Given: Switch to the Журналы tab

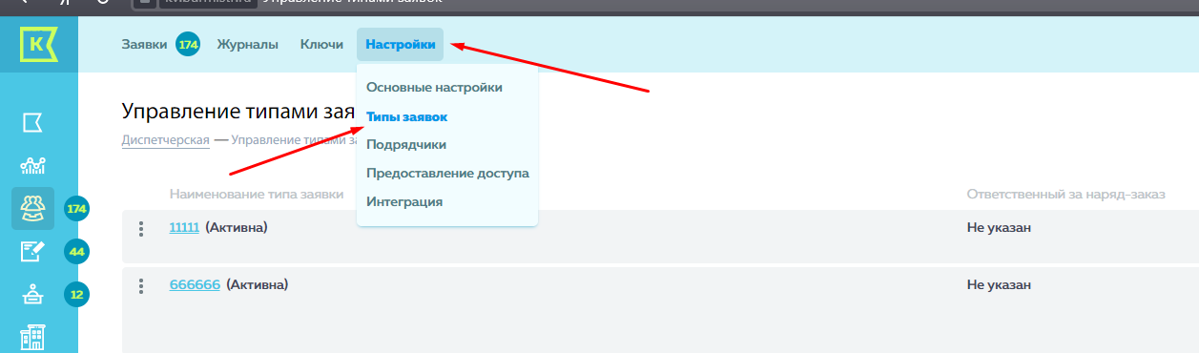Looking at the screenshot, I should 248,44.
